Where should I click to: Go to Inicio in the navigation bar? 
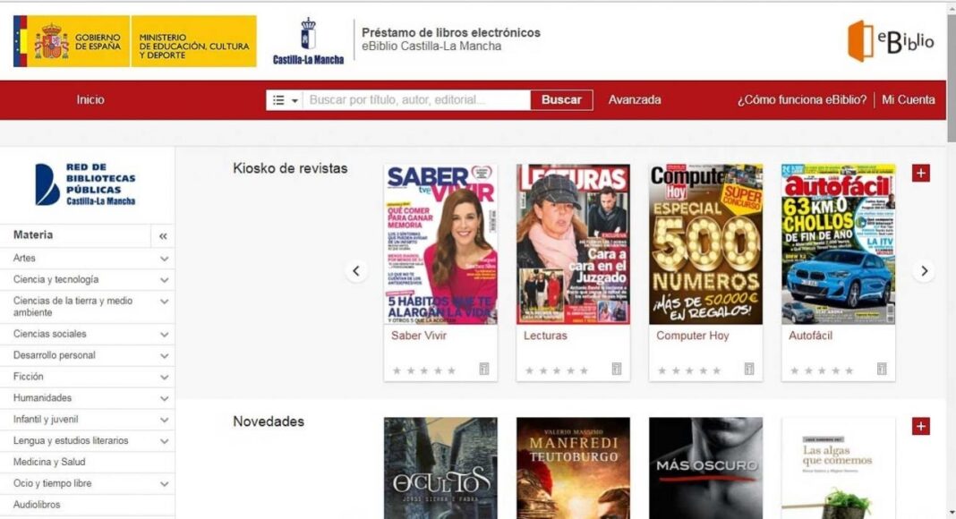coord(90,100)
